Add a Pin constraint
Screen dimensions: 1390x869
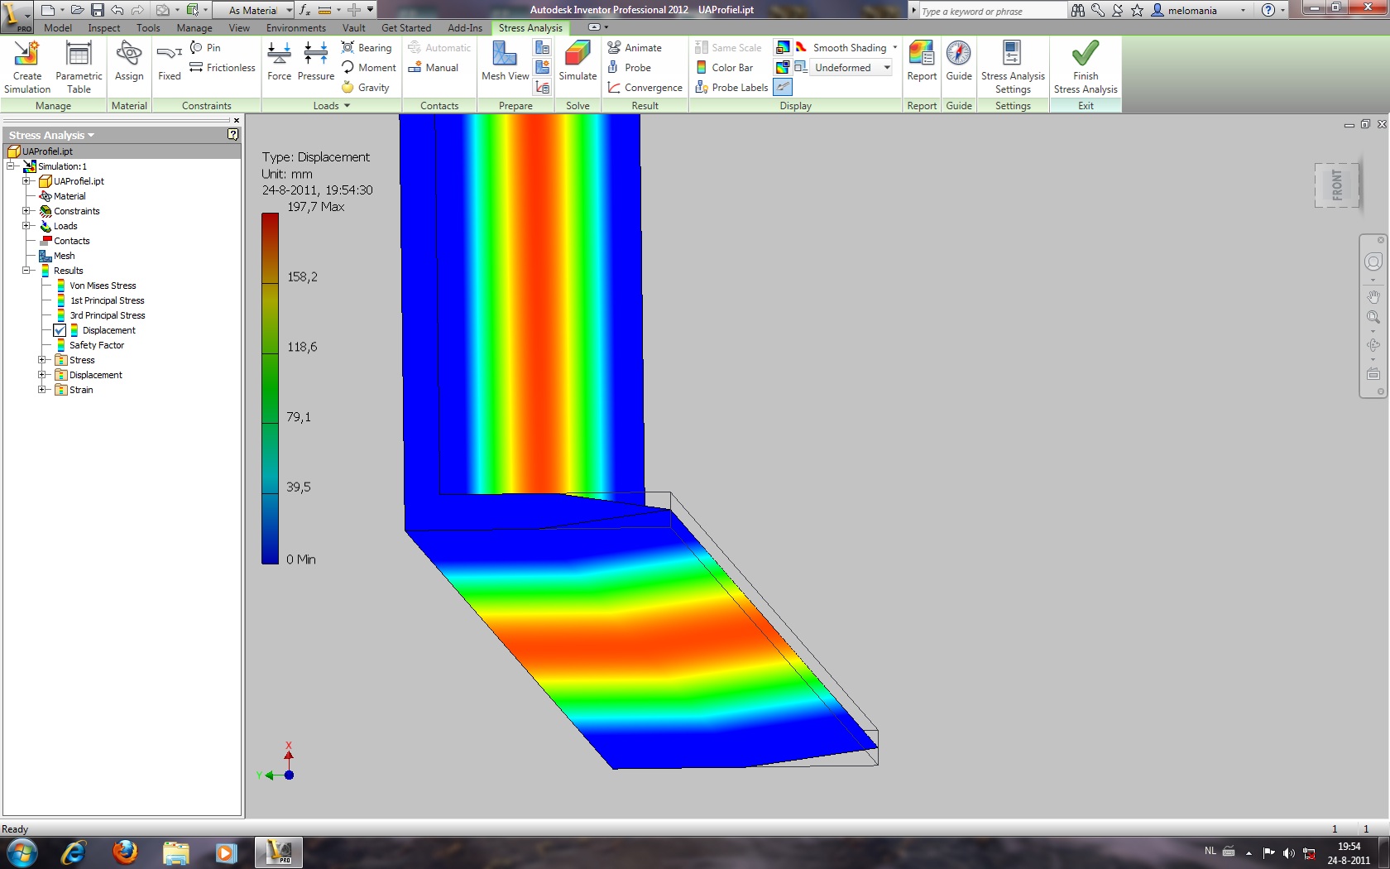point(206,47)
